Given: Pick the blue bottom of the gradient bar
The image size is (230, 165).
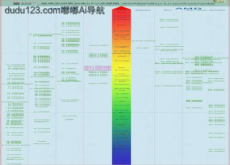Looking at the screenshot, I should tap(121, 156).
